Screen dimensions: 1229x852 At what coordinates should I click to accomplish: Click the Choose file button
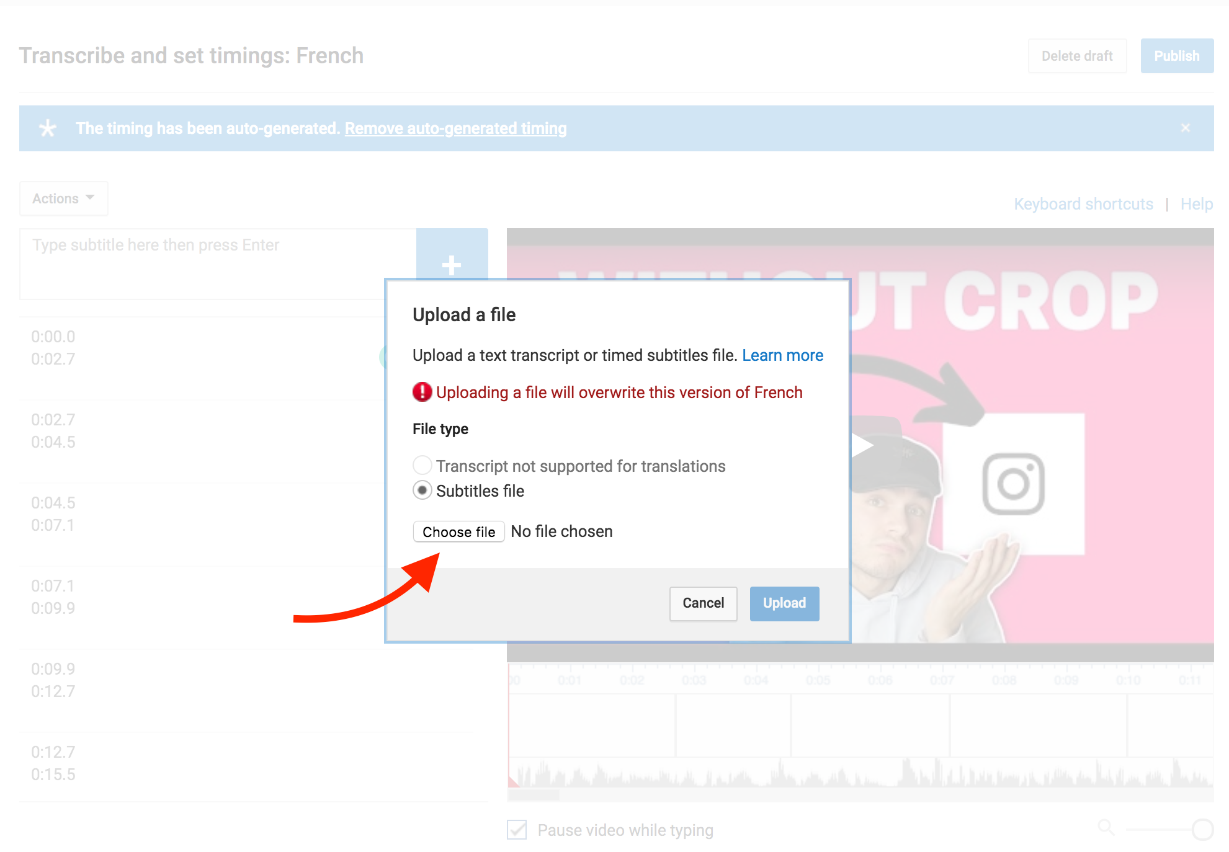[457, 531]
